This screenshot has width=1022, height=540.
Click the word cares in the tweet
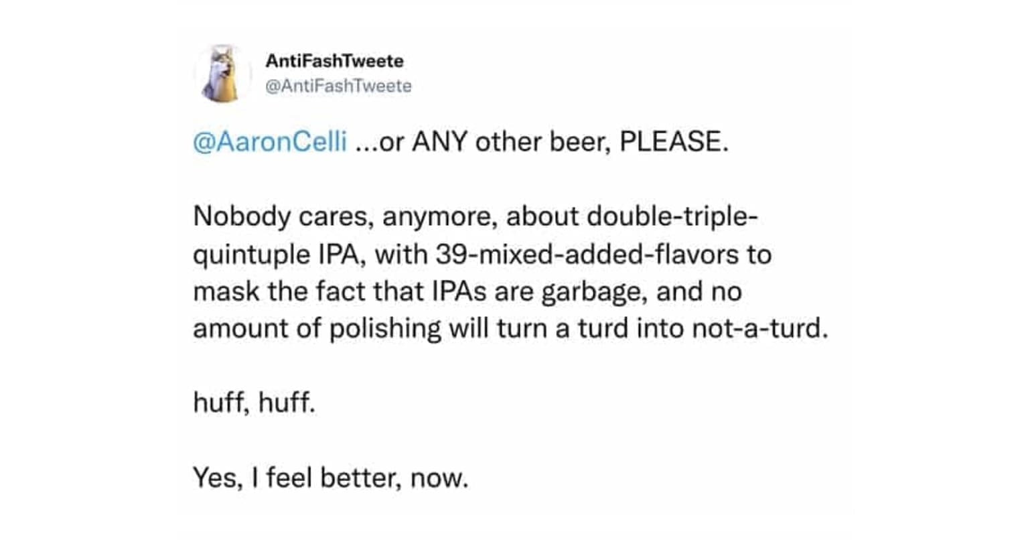320,217
